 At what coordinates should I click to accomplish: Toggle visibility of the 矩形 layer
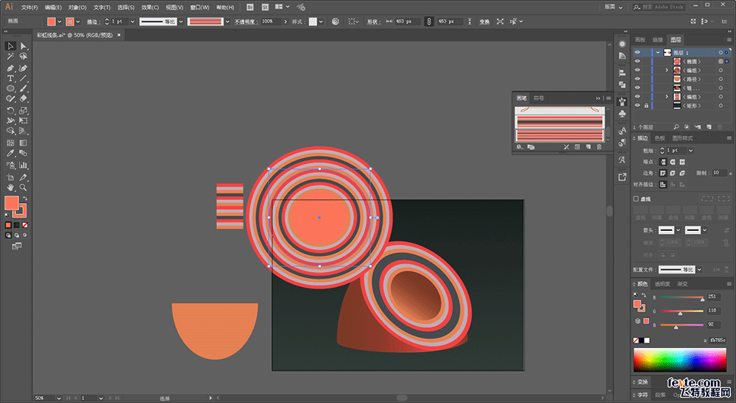[637, 106]
